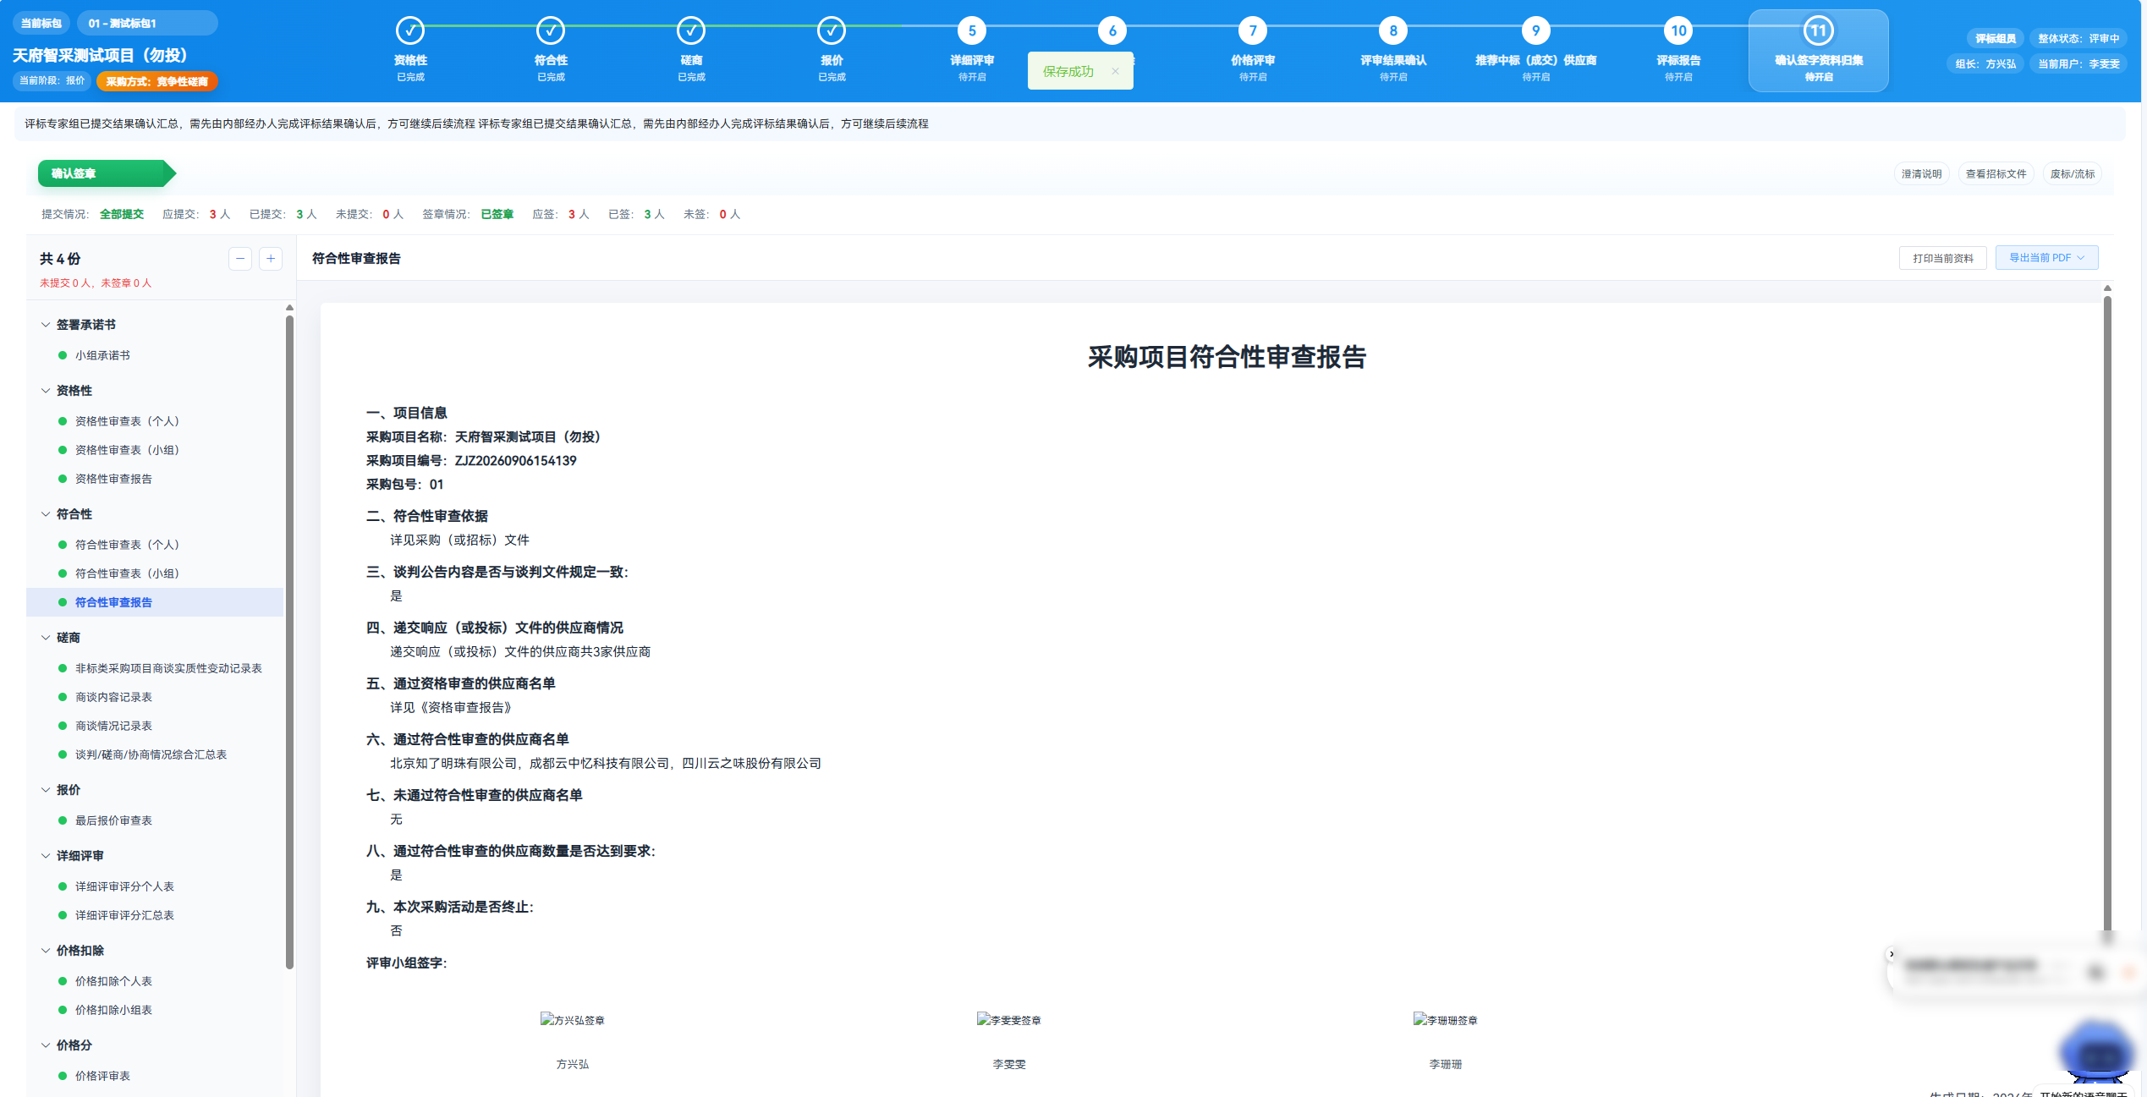The width and height of the screenshot is (2147, 1097).
Task: Click the 01-测试标包1 package selector
Action: tap(147, 23)
